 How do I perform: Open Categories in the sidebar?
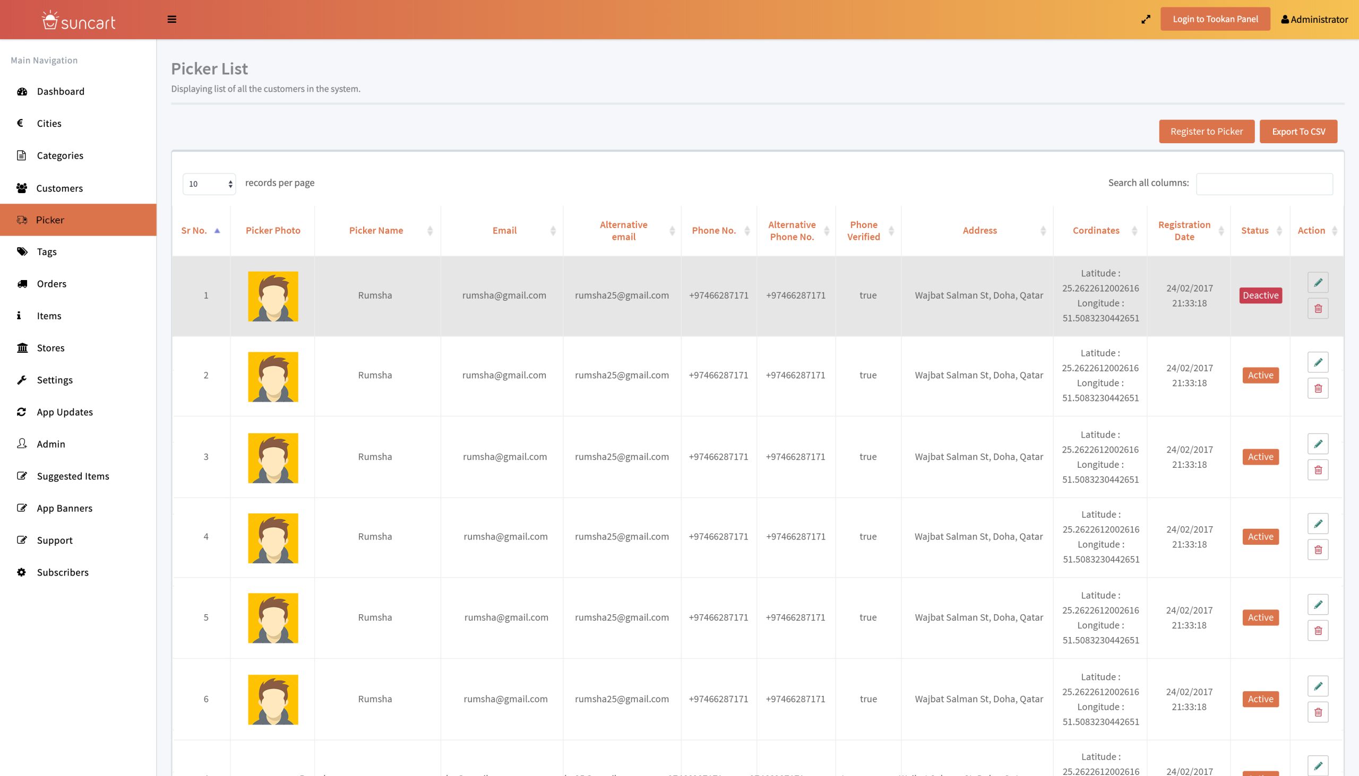(x=79, y=155)
